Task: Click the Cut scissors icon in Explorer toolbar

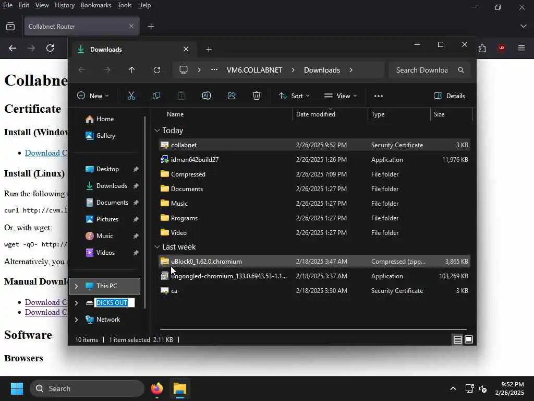Action: [131, 96]
